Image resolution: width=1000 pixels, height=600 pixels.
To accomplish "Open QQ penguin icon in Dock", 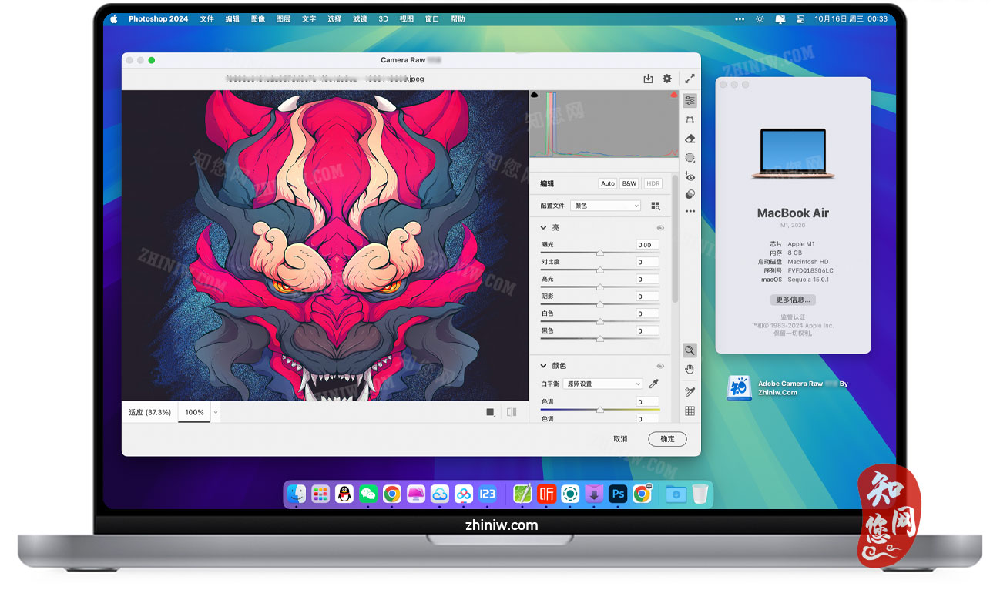I will pyautogui.click(x=344, y=494).
